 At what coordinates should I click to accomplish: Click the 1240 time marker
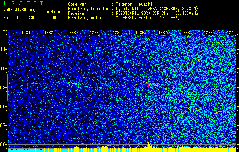[231, 33]
